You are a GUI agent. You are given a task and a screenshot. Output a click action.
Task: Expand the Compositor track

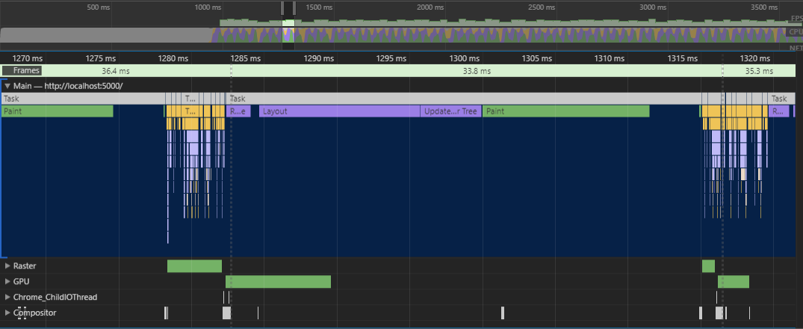pos(7,313)
